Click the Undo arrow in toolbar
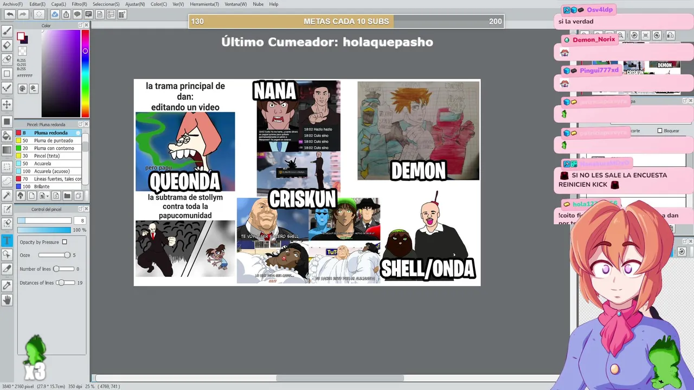Viewport: 694px width, 390px height. (x=10, y=14)
